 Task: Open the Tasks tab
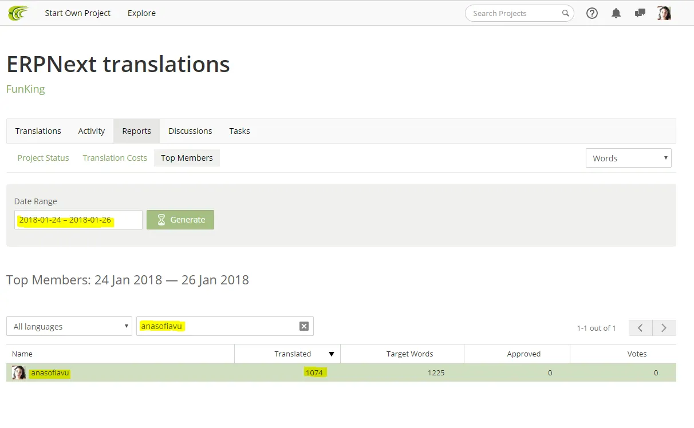(x=239, y=131)
